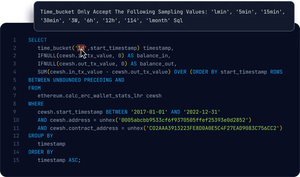Screen dimensions: 300x177
Task: Click line number 9 in the gutter
Action: [15, 112]
